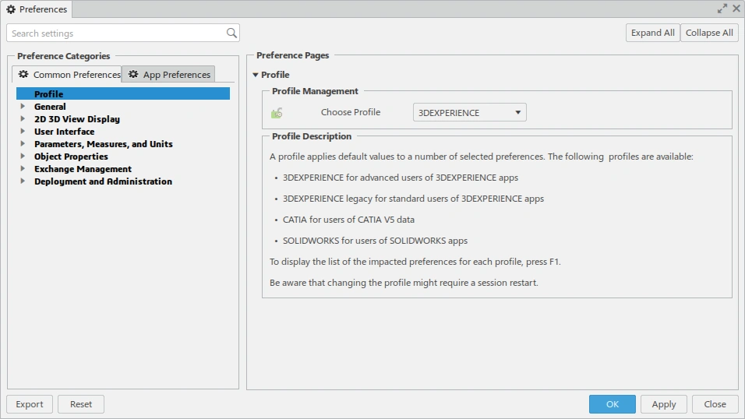Image resolution: width=745 pixels, height=419 pixels.
Task: Expand the User Interface tree node
Action: click(x=23, y=132)
